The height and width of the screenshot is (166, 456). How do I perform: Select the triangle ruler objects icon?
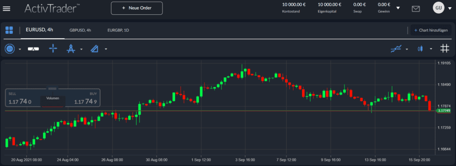point(94,49)
